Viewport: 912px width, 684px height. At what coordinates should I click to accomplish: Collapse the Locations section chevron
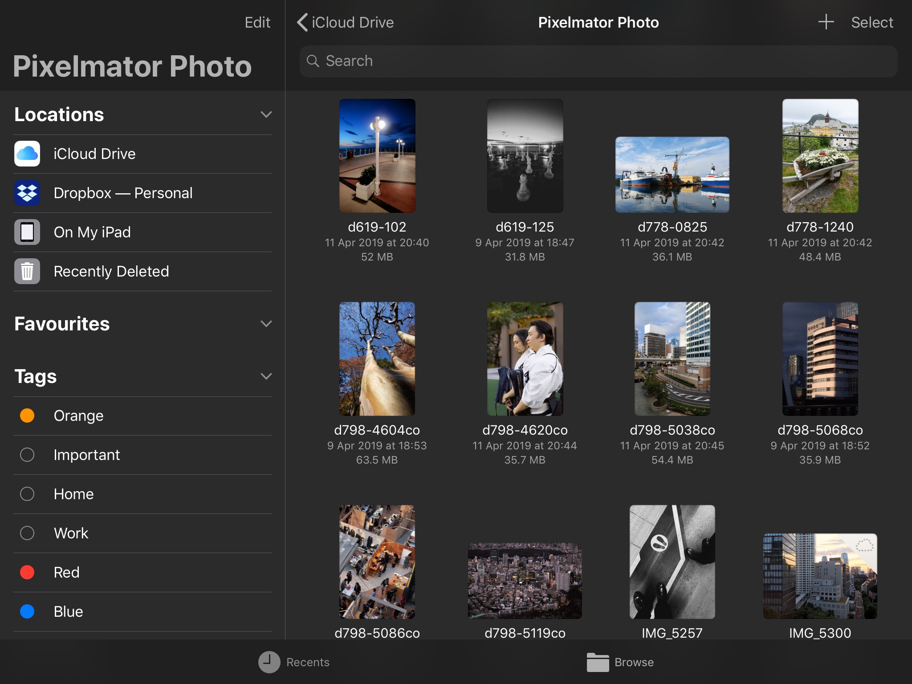(266, 115)
